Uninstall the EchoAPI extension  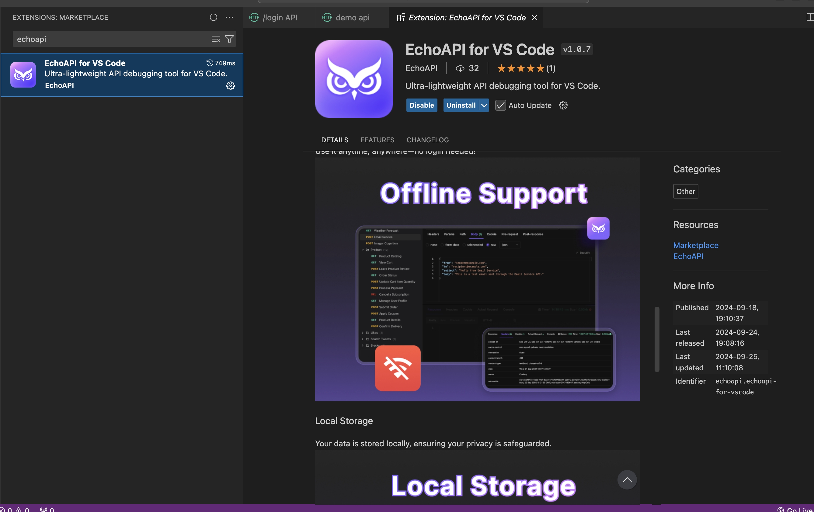coord(461,106)
